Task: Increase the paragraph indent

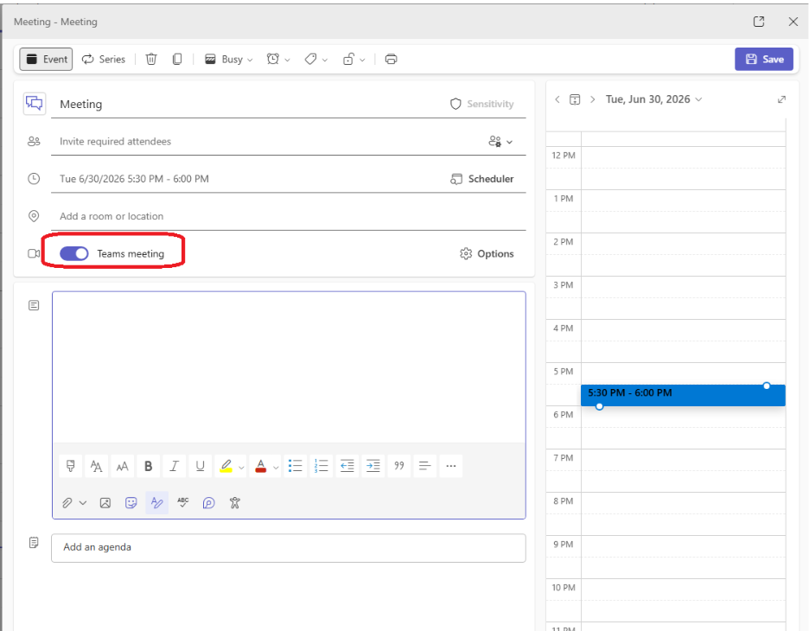Action: pyautogui.click(x=373, y=466)
